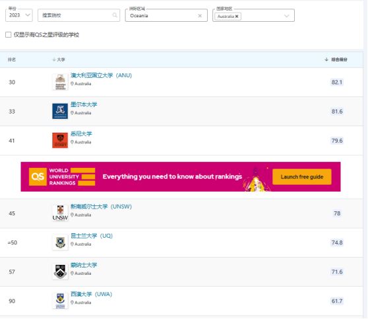Click the Launch free guide button
368x319 pixels.
pyautogui.click(x=302, y=177)
